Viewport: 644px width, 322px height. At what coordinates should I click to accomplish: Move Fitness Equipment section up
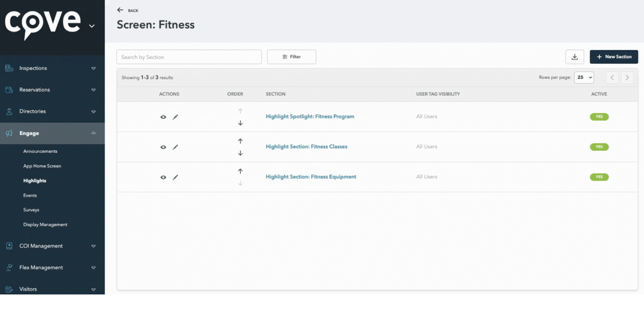(240, 171)
